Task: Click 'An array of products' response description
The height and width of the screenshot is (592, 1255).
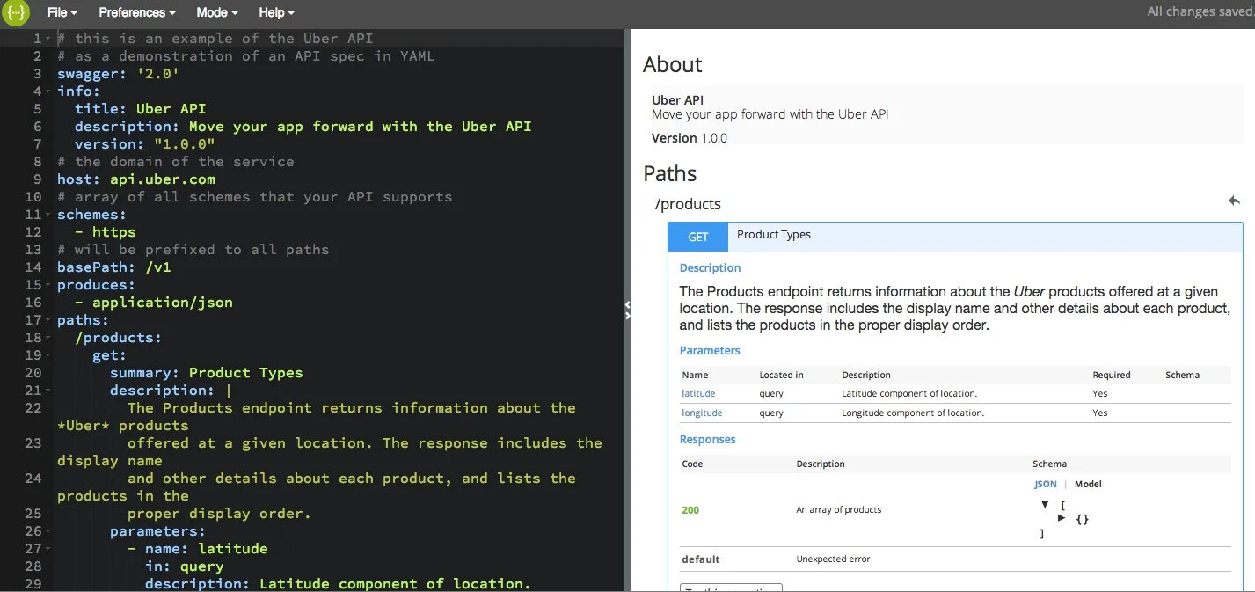Action: [839, 509]
